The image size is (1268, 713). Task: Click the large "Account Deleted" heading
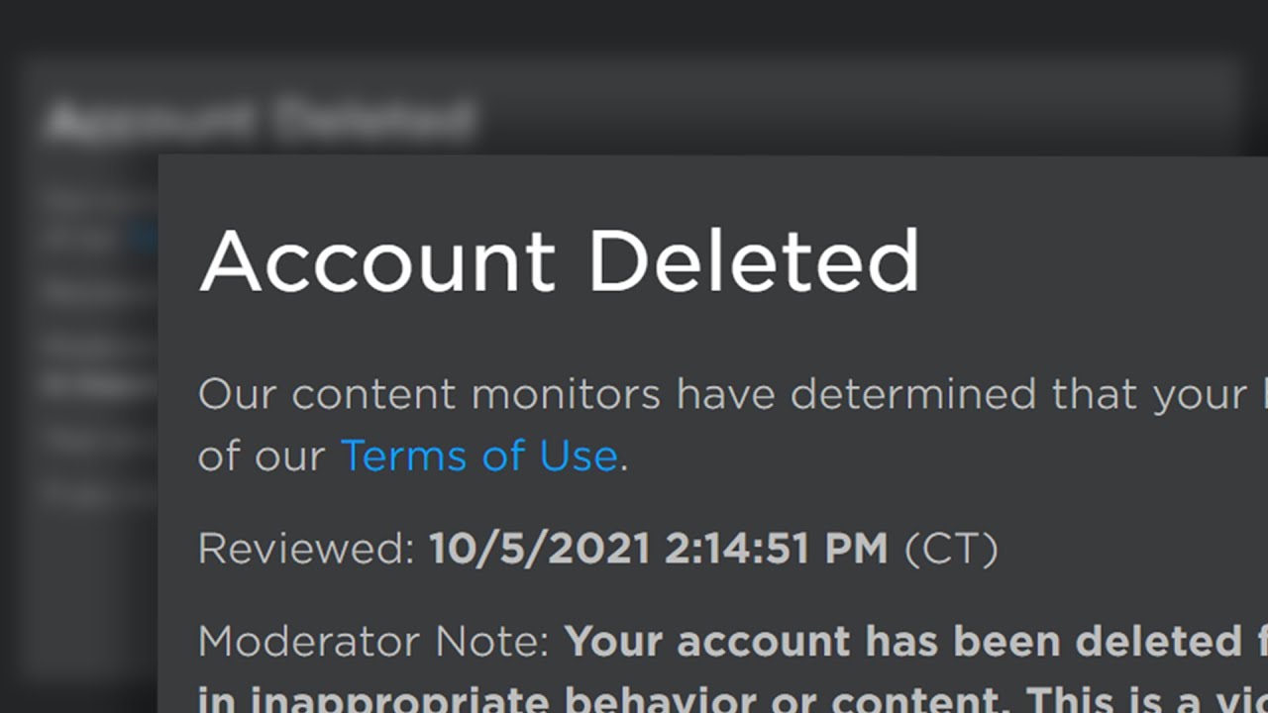[x=559, y=261]
